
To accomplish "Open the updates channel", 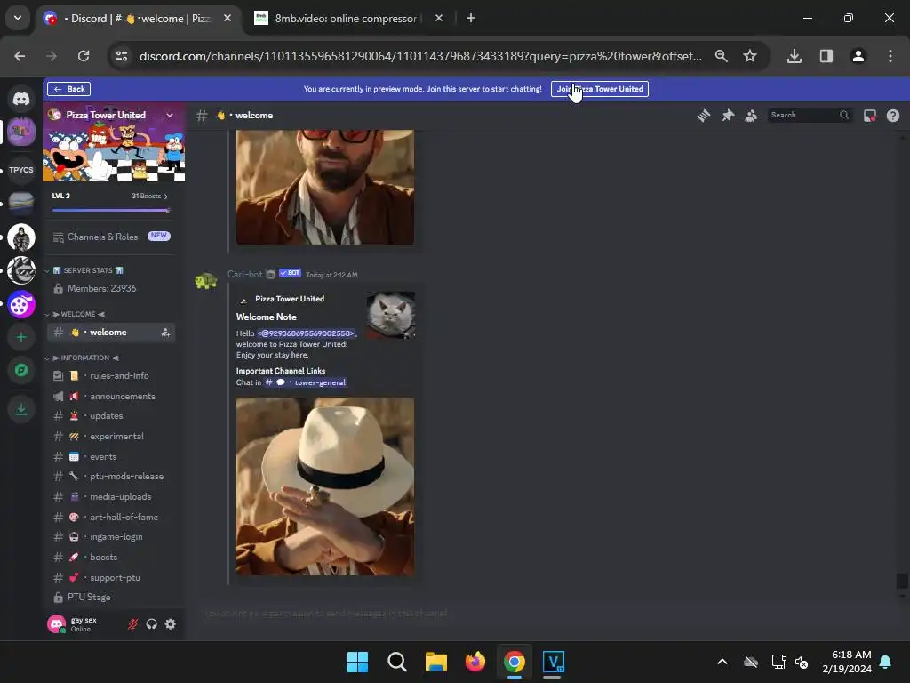I will pos(111,416).
